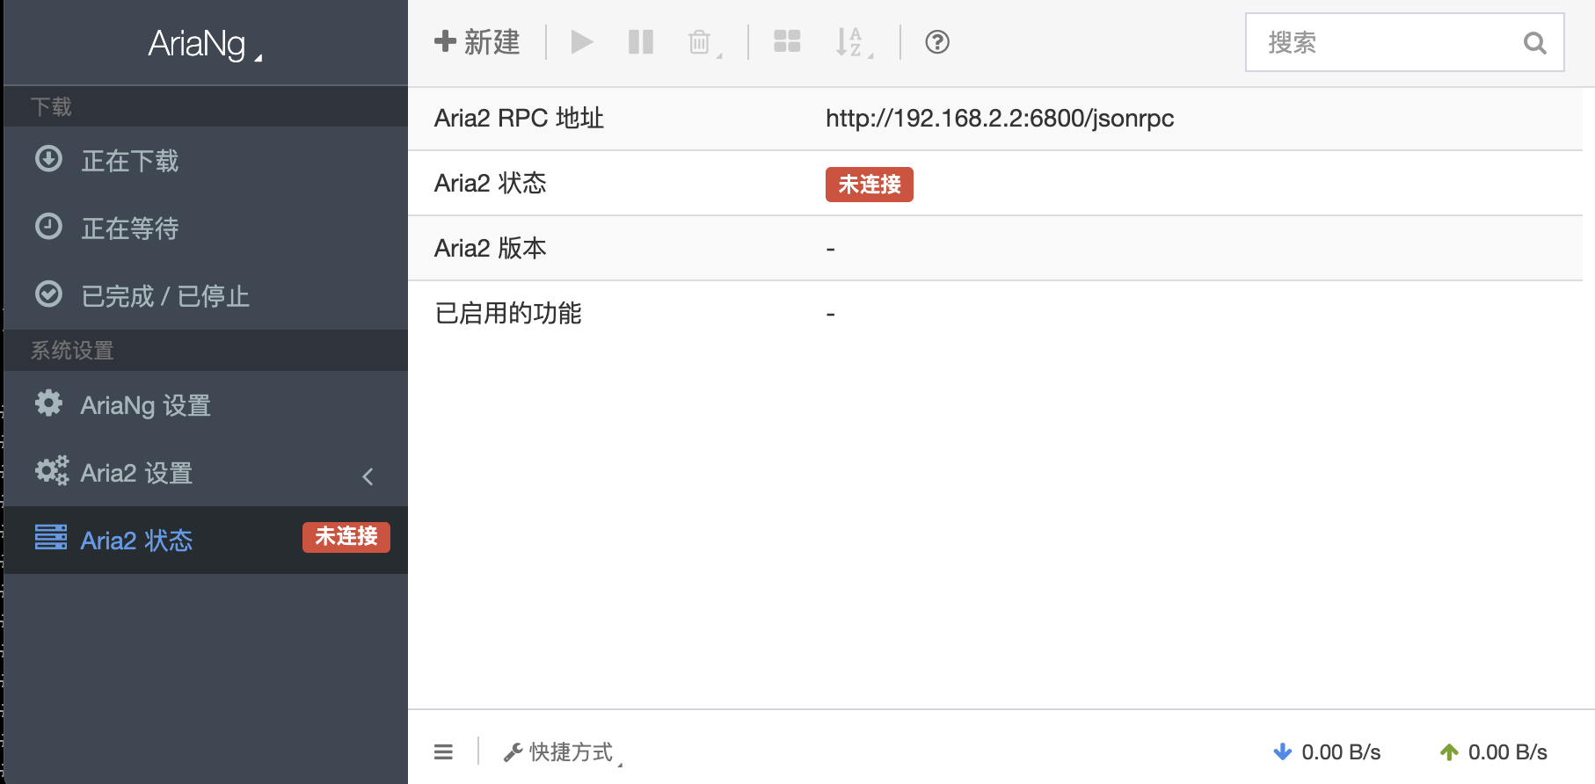
Task: Click the 正在下载 download circle icon
Action: coord(48,159)
